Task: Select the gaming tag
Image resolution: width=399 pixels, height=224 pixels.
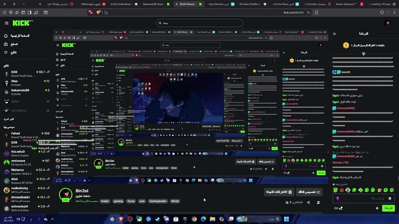Action: pos(118,201)
